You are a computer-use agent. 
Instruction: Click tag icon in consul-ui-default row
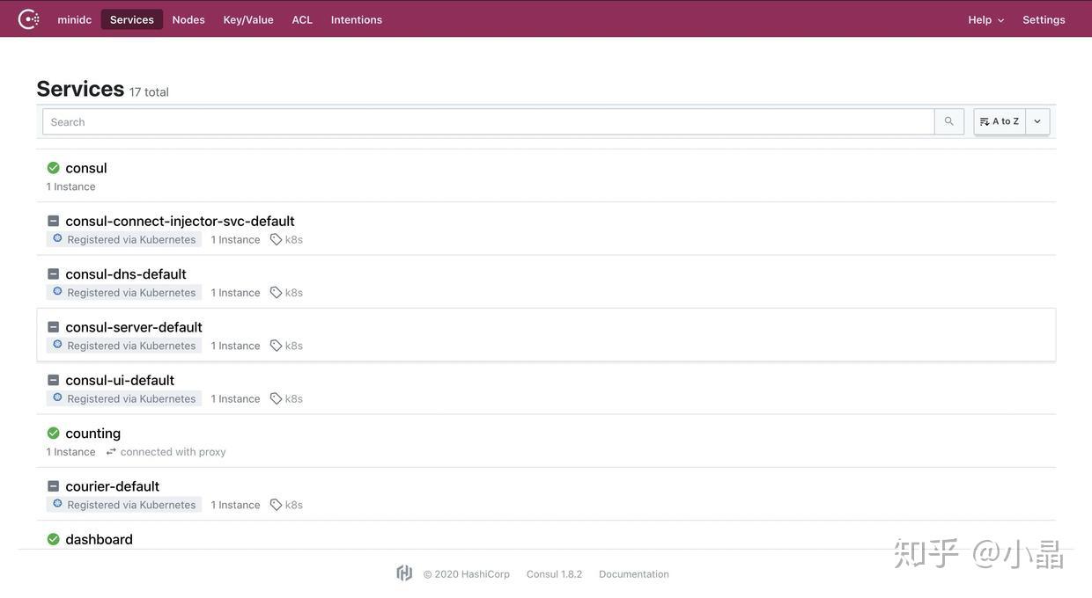pyautogui.click(x=276, y=398)
